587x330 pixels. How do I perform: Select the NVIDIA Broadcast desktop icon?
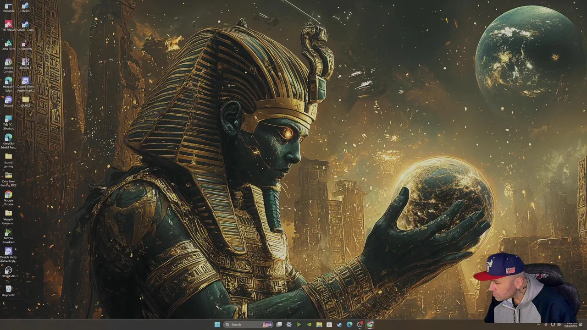pyautogui.click(x=8, y=236)
